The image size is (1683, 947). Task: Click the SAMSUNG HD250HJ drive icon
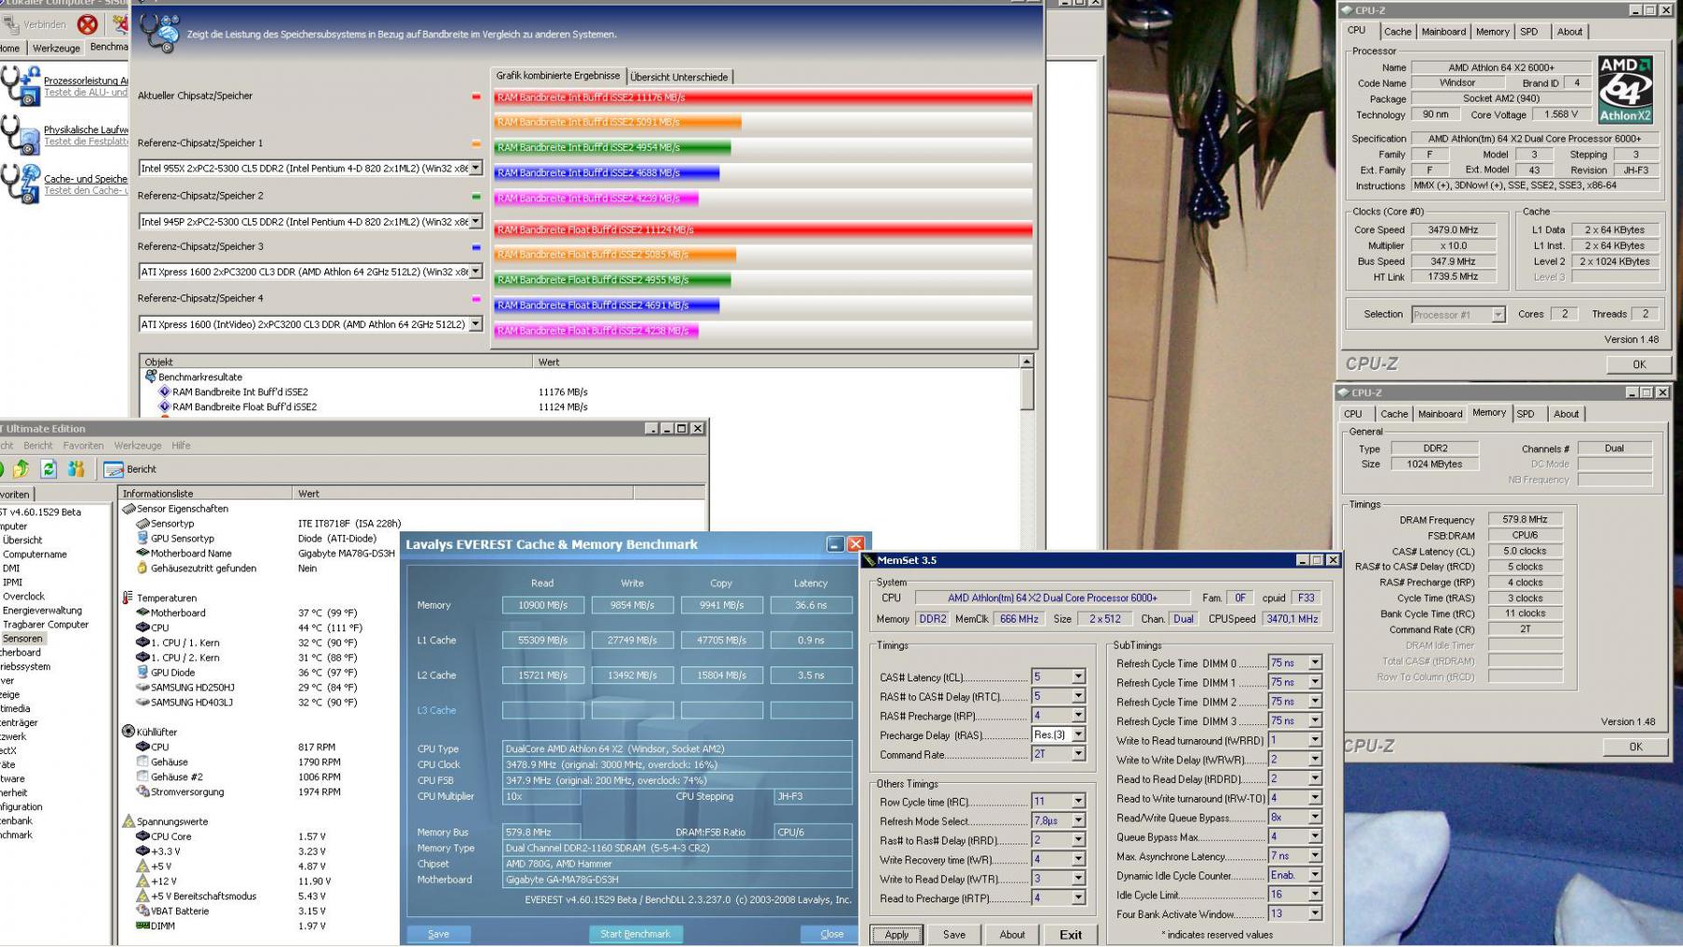[143, 687]
